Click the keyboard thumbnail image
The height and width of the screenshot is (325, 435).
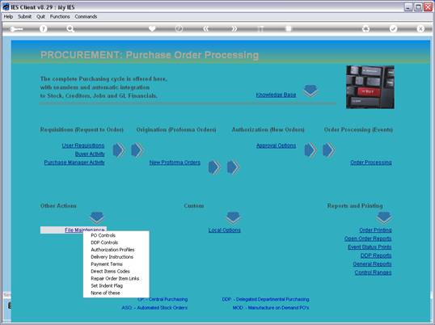pyautogui.click(x=370, y=87)
